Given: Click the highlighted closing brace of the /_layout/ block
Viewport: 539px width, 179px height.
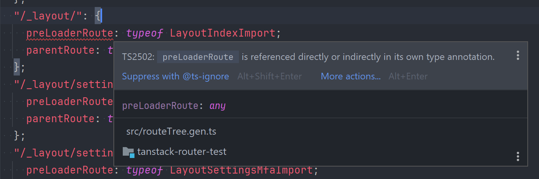Looking at the screenshot, I should 16,67.
